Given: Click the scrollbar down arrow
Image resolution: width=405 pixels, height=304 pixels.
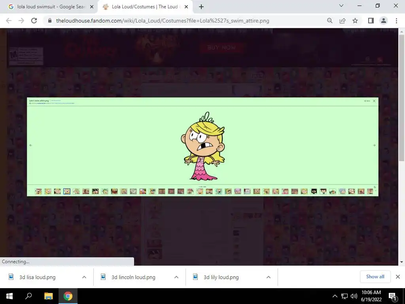Looking at the screenshot, I should click(x=401, y=262).
